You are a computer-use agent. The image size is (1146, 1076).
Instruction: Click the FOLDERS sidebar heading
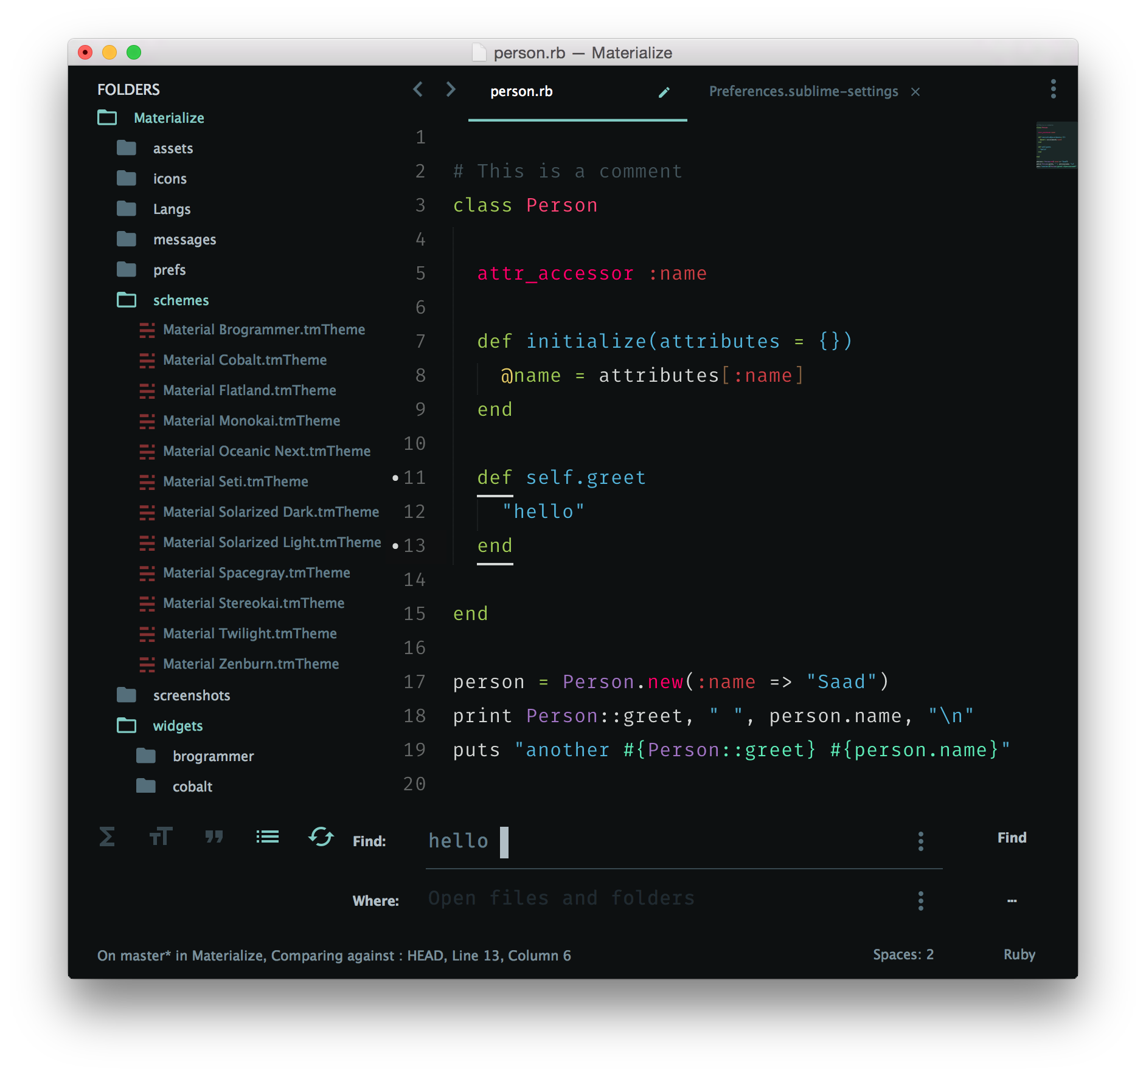128,90
